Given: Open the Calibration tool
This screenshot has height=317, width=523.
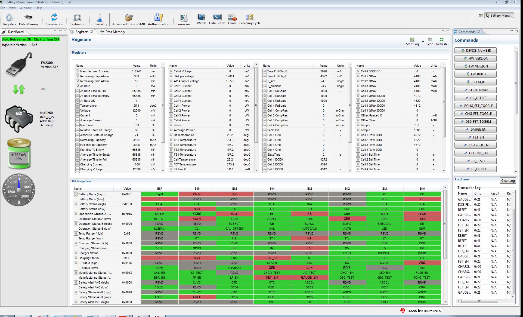Looking at the screenshot, I should pos(77,20).
